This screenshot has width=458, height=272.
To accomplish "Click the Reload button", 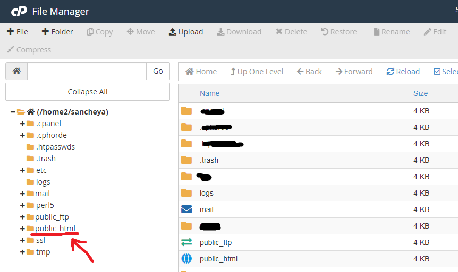I will click(403, 72).
